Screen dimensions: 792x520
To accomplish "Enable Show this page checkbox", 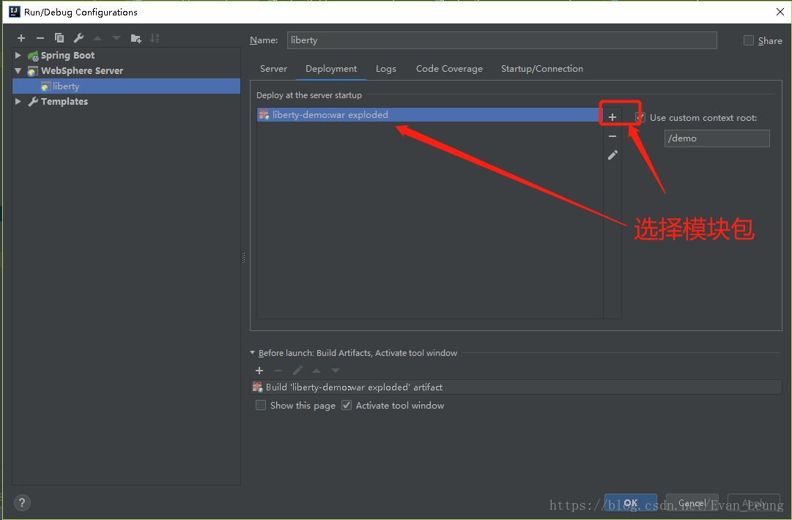I will coord(261,406).
